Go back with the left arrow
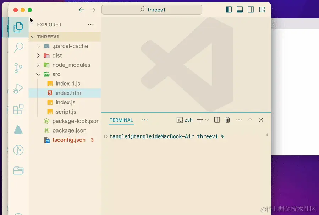 81,10
